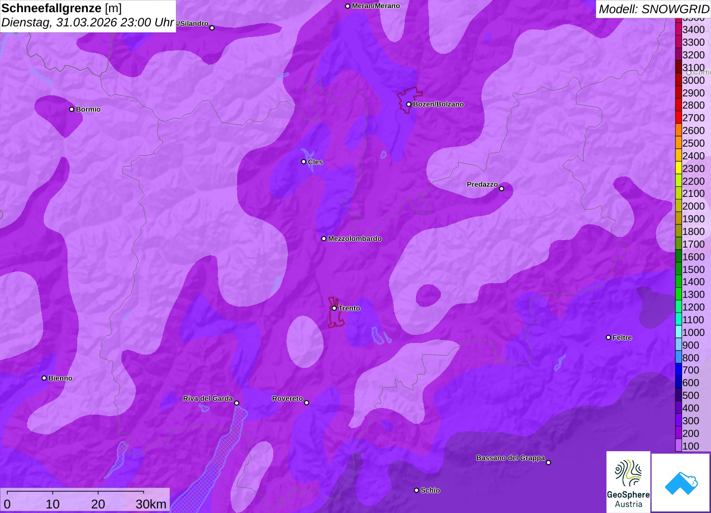Viewport: 711px width, 513px height.
Task: Click the Riva del Garda marker
Action: 237,403
